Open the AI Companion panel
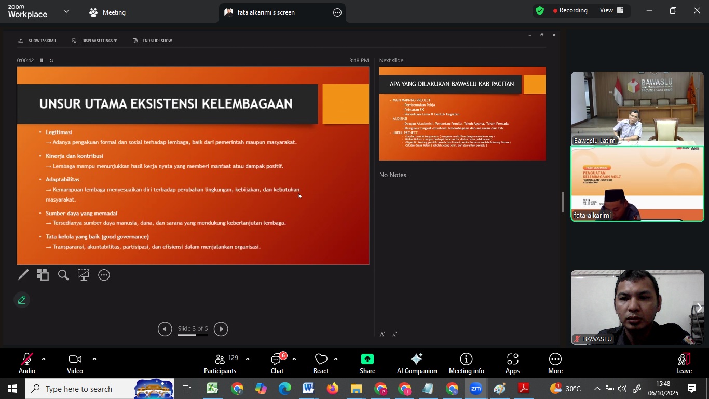 click(417, 363)
